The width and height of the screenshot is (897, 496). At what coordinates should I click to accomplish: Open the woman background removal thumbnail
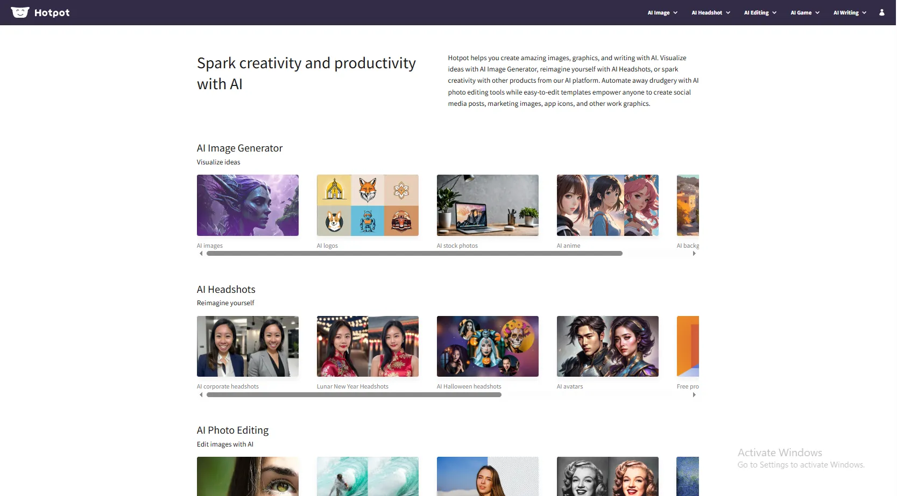click(488, 476)
